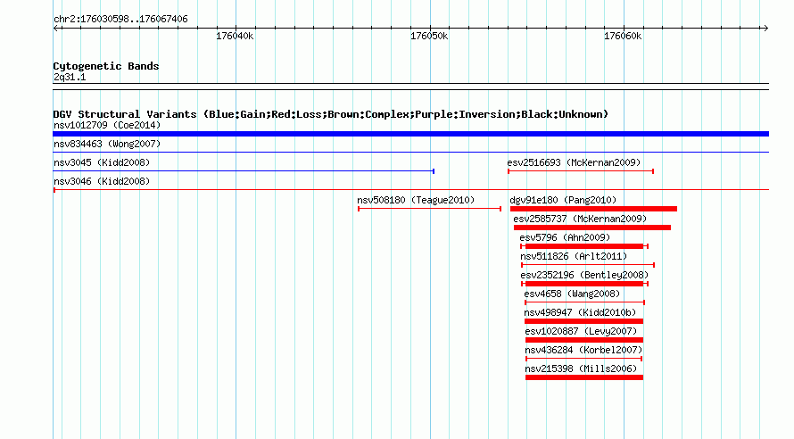The height and width of the screenshot is (439, 794).
Task: Click the 176050k ruler tick label
Action: (429, 36)
